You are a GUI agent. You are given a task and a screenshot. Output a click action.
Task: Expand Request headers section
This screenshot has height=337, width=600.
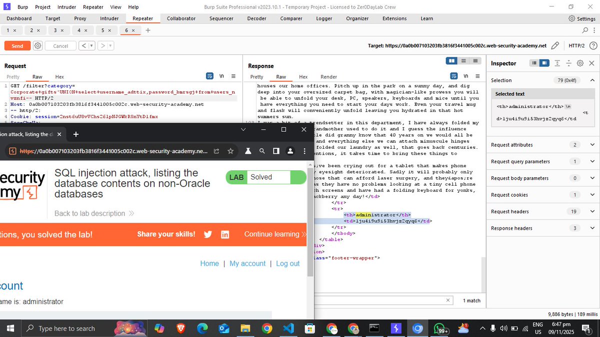point(592,212)
